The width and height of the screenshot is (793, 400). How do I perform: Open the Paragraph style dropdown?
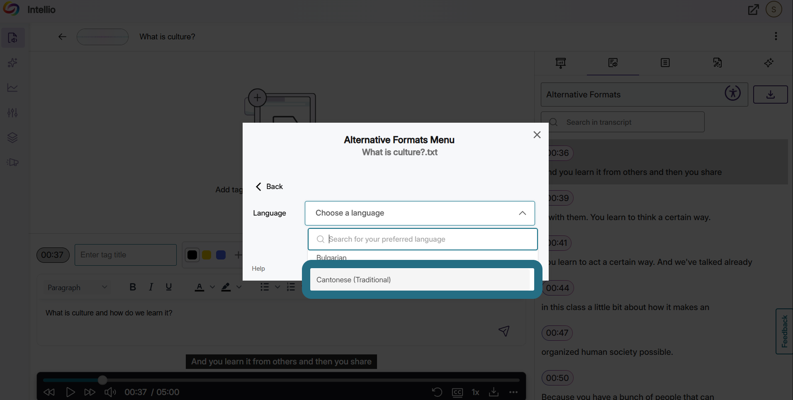click(x=77, y=287)
